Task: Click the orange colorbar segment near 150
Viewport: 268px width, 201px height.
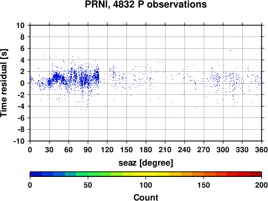Action: [204, 174]
